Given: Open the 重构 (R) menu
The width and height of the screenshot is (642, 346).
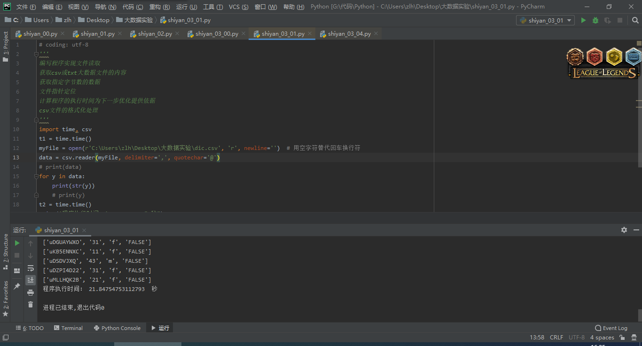Looking at the screenshot, I should click(160, 7).
